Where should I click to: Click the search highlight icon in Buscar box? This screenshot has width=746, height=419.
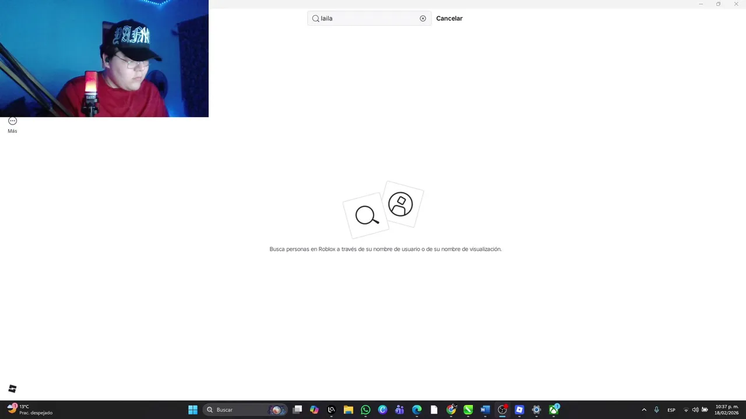pyautogui.click(x=276, y=410)
